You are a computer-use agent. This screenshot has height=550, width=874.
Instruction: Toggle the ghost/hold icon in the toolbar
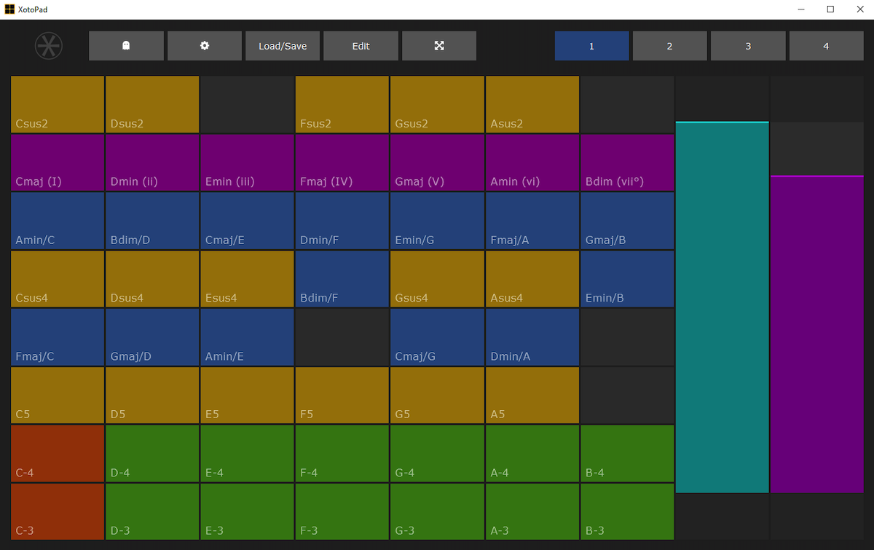126,45
